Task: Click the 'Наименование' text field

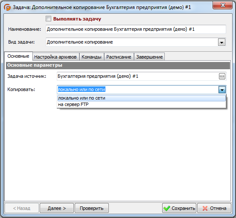Action: (x=136, y=29)
